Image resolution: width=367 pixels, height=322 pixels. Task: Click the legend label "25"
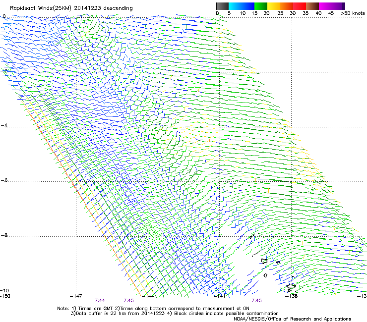point(280,13)
